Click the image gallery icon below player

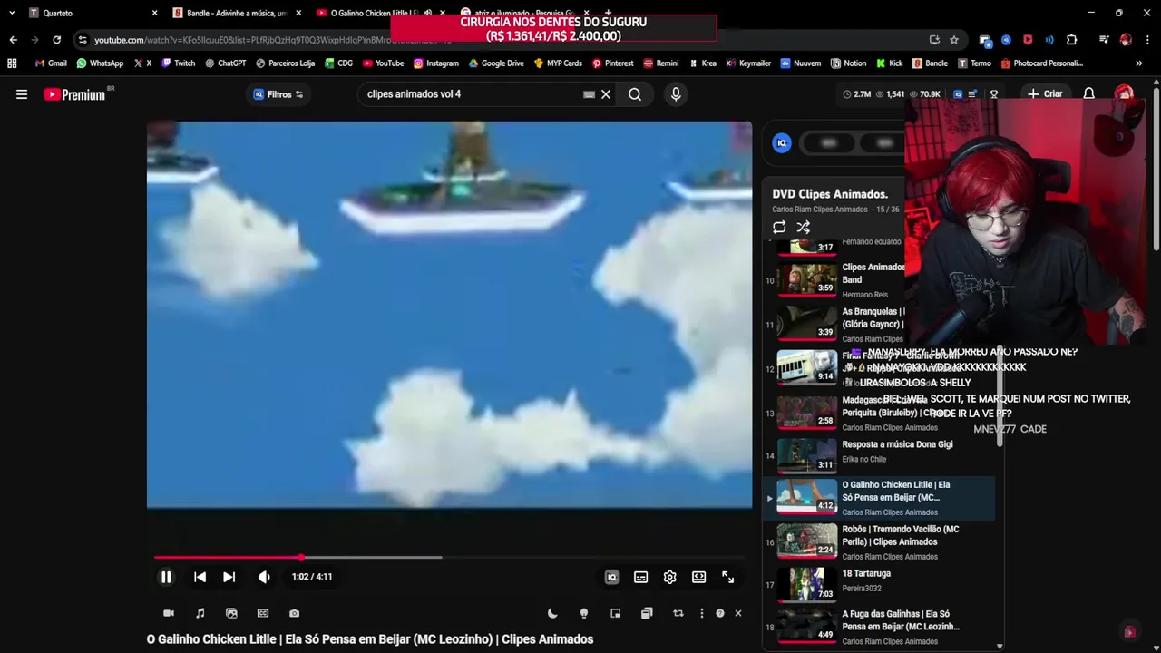click(x=231, y=613)
